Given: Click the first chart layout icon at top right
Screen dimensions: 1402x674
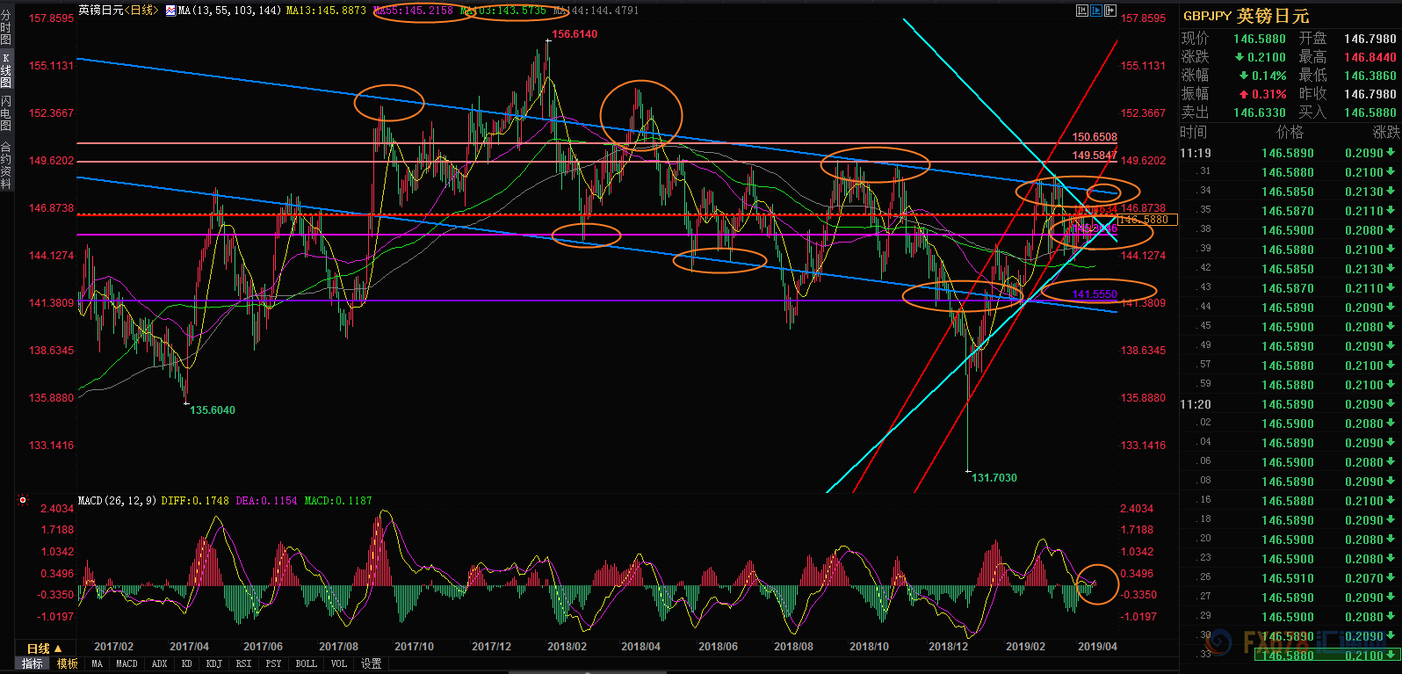Looking at the screenshot, I should coord(1081,11).
